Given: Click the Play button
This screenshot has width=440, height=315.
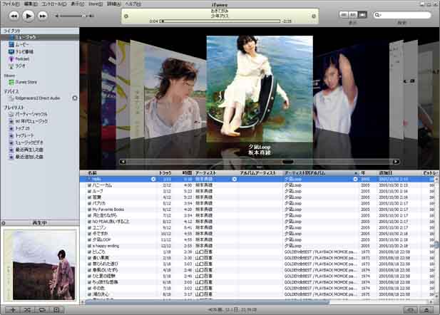Looking at the screenshot, I should coord(28,16).
